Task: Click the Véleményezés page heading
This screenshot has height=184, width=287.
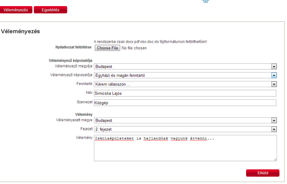Action: click(20, 31)
